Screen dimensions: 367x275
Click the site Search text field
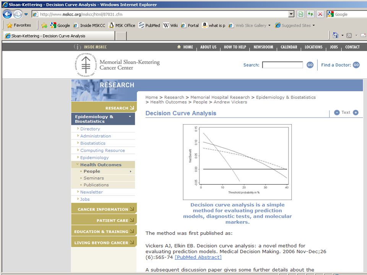(283, 65)
